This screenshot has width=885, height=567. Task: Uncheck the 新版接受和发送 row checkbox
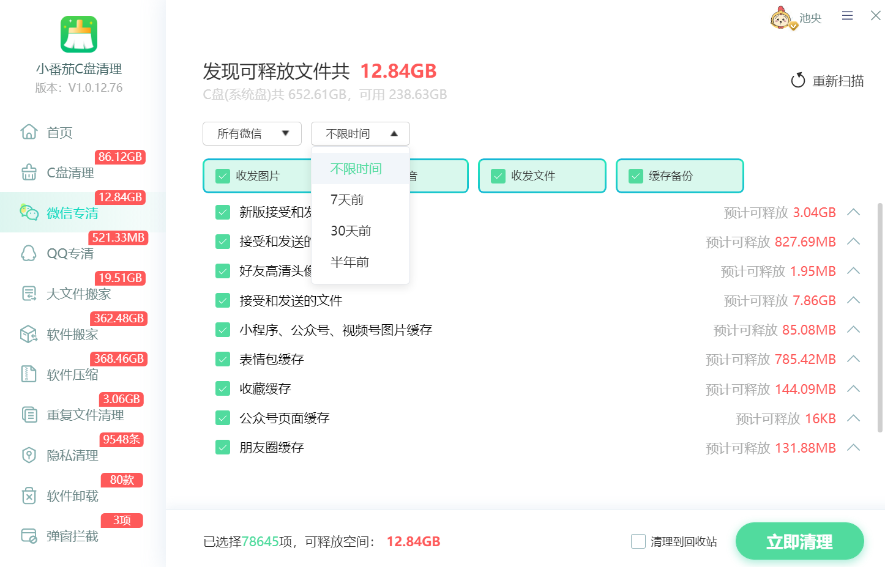point(223,212)
